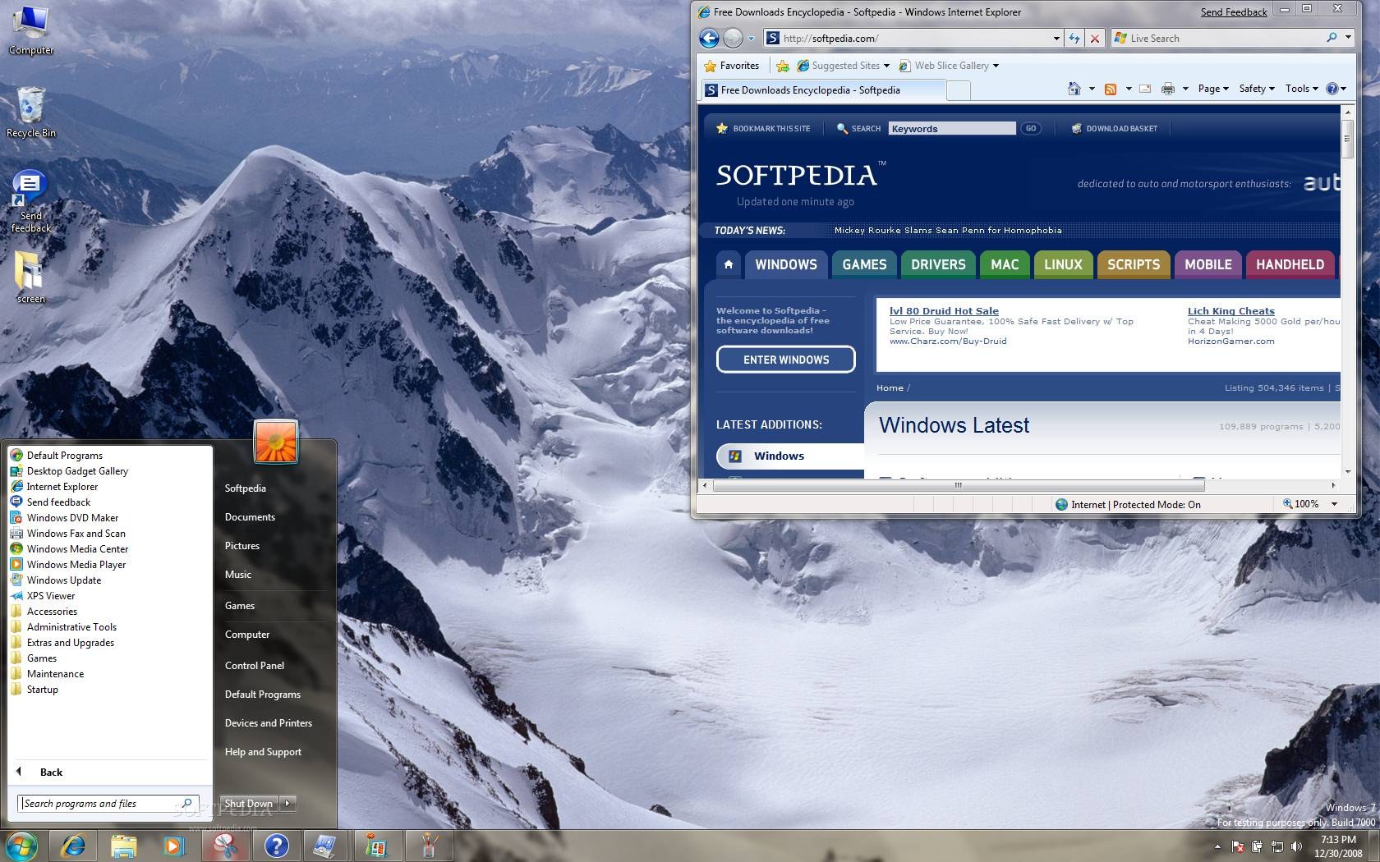The image size is (1380, 862).
Task: Click the volume speaker icon in the system tray
Action: 1296,846
